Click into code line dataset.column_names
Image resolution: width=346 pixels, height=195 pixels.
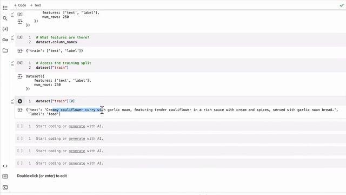point(56,42)
